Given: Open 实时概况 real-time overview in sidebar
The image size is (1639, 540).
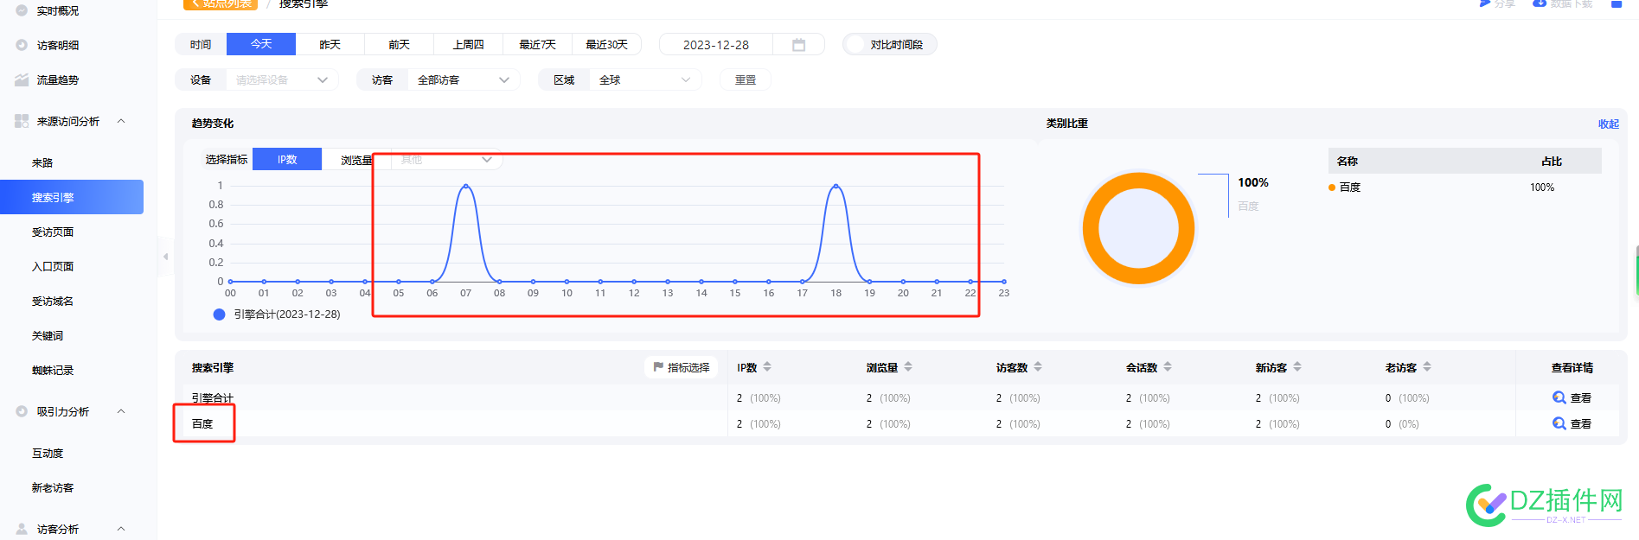Looking at the screenshot, I should coord(57,11).
